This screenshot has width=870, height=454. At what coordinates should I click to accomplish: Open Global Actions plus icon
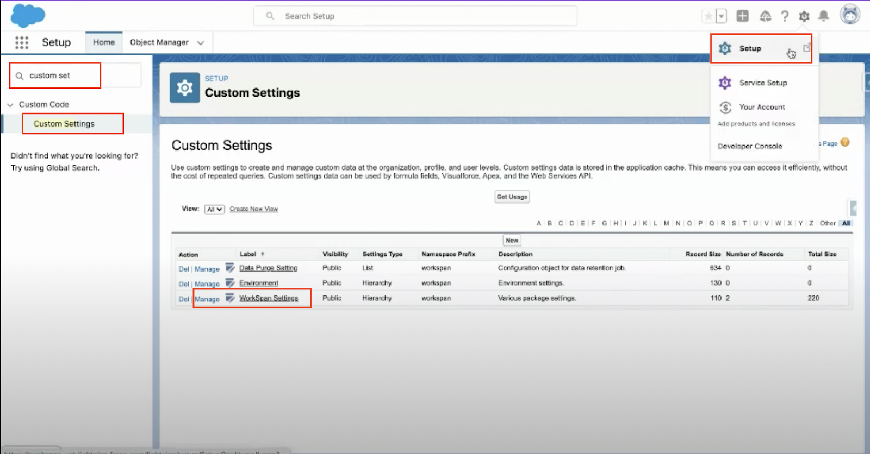click(742, 16)
